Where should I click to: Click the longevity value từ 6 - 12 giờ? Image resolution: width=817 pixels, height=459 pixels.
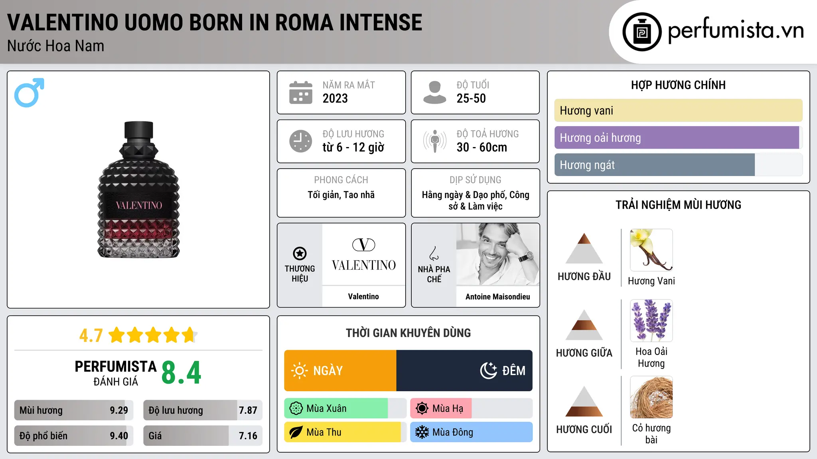[x=353, y=147]
